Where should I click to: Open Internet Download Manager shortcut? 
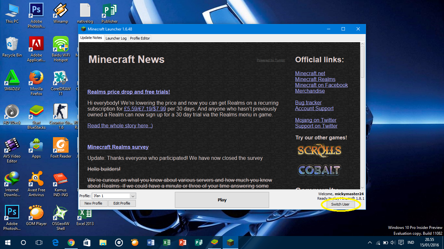pos(12,184)
